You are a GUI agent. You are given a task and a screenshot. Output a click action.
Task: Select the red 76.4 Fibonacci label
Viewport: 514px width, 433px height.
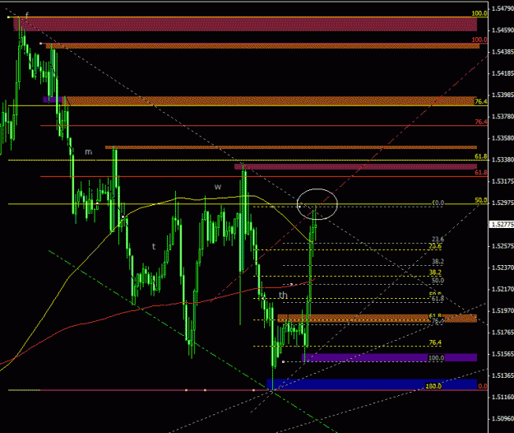481,122
